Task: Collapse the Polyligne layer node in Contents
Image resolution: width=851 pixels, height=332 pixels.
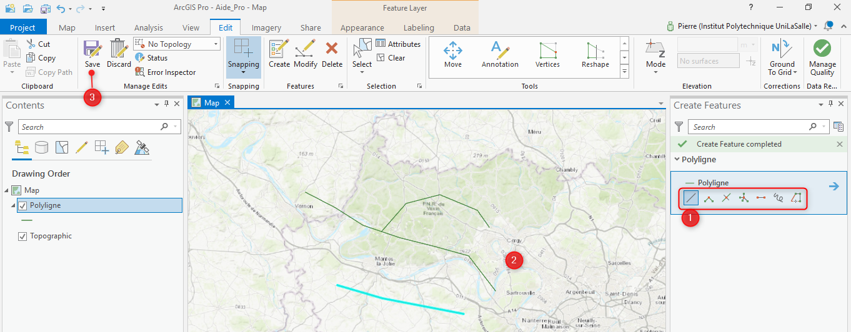Action: click(x=12, y=205)
